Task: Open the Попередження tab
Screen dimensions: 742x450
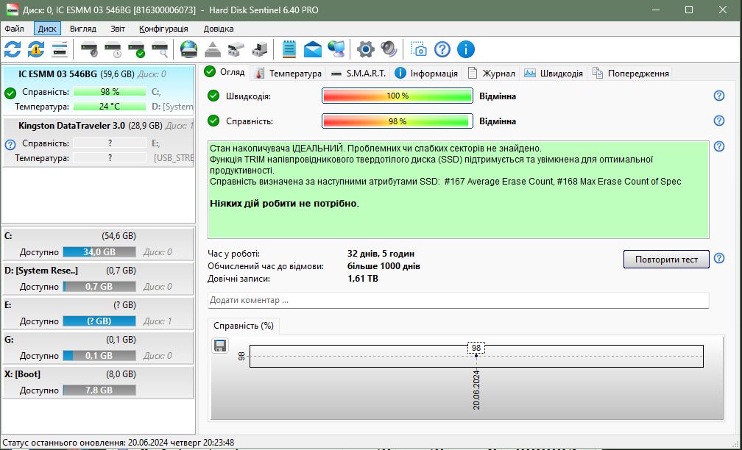Action: tap(630, 74)
